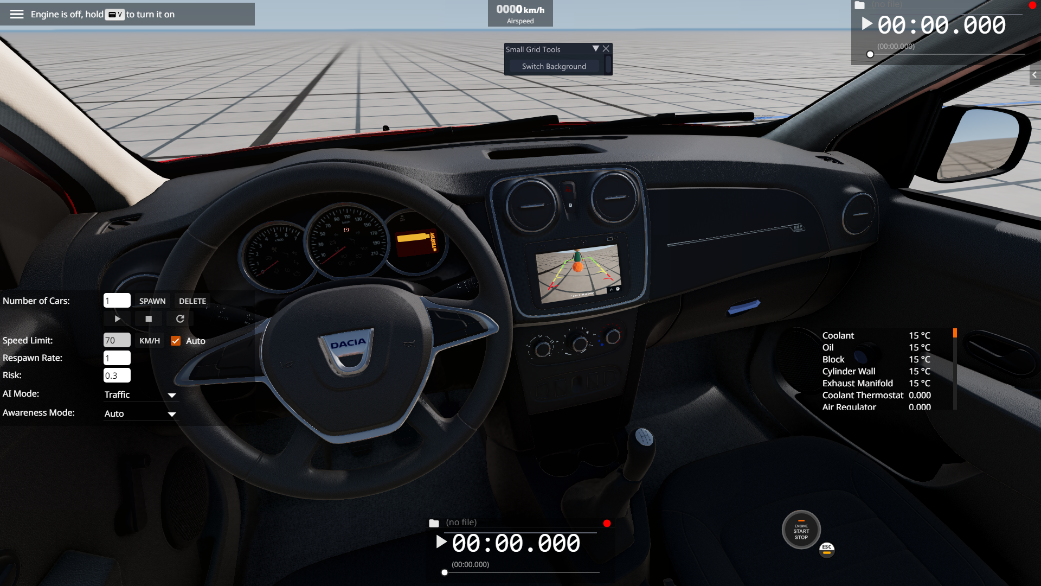Click the DELETE cars button

[x=192, y=301]
